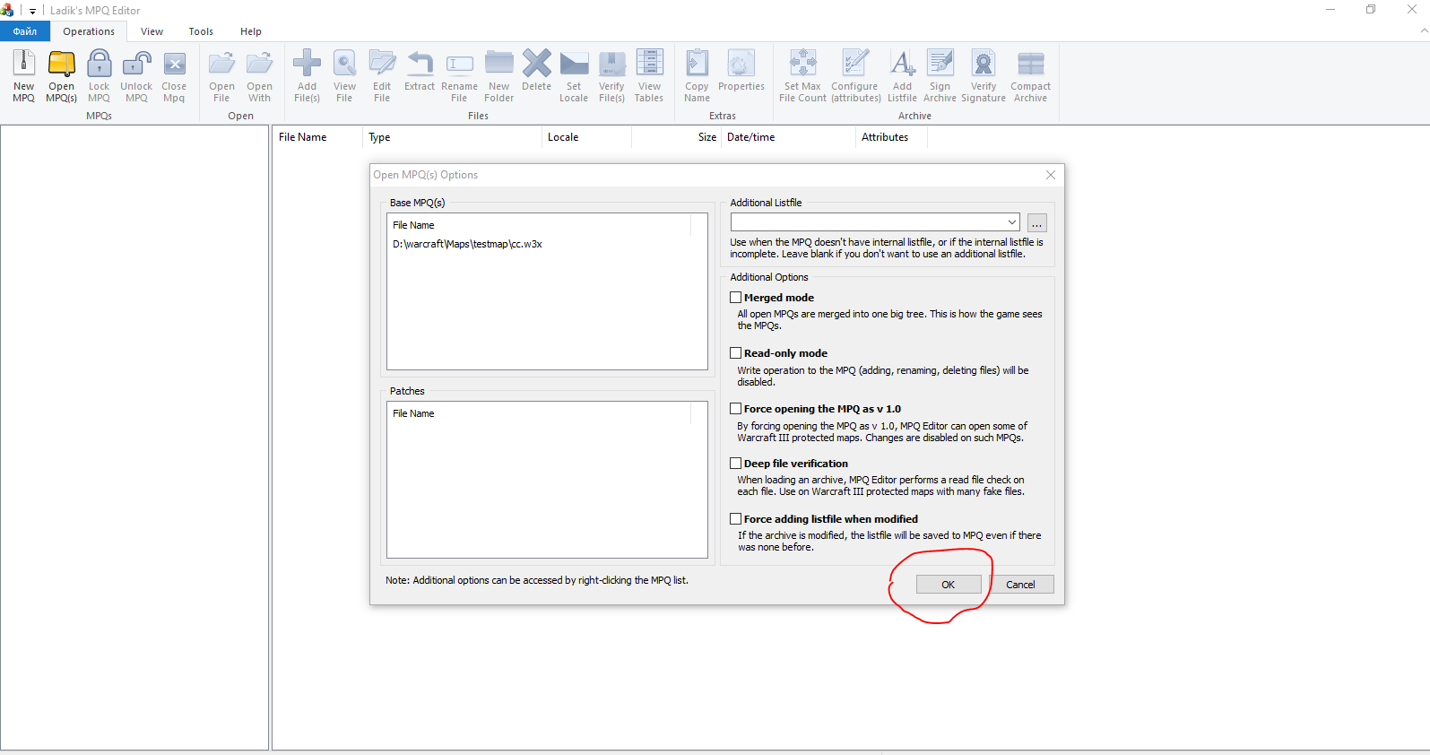Enable the Merged mode checkbox
Image resolution: width=1430 pixels, height=755 pixels.
736,298
